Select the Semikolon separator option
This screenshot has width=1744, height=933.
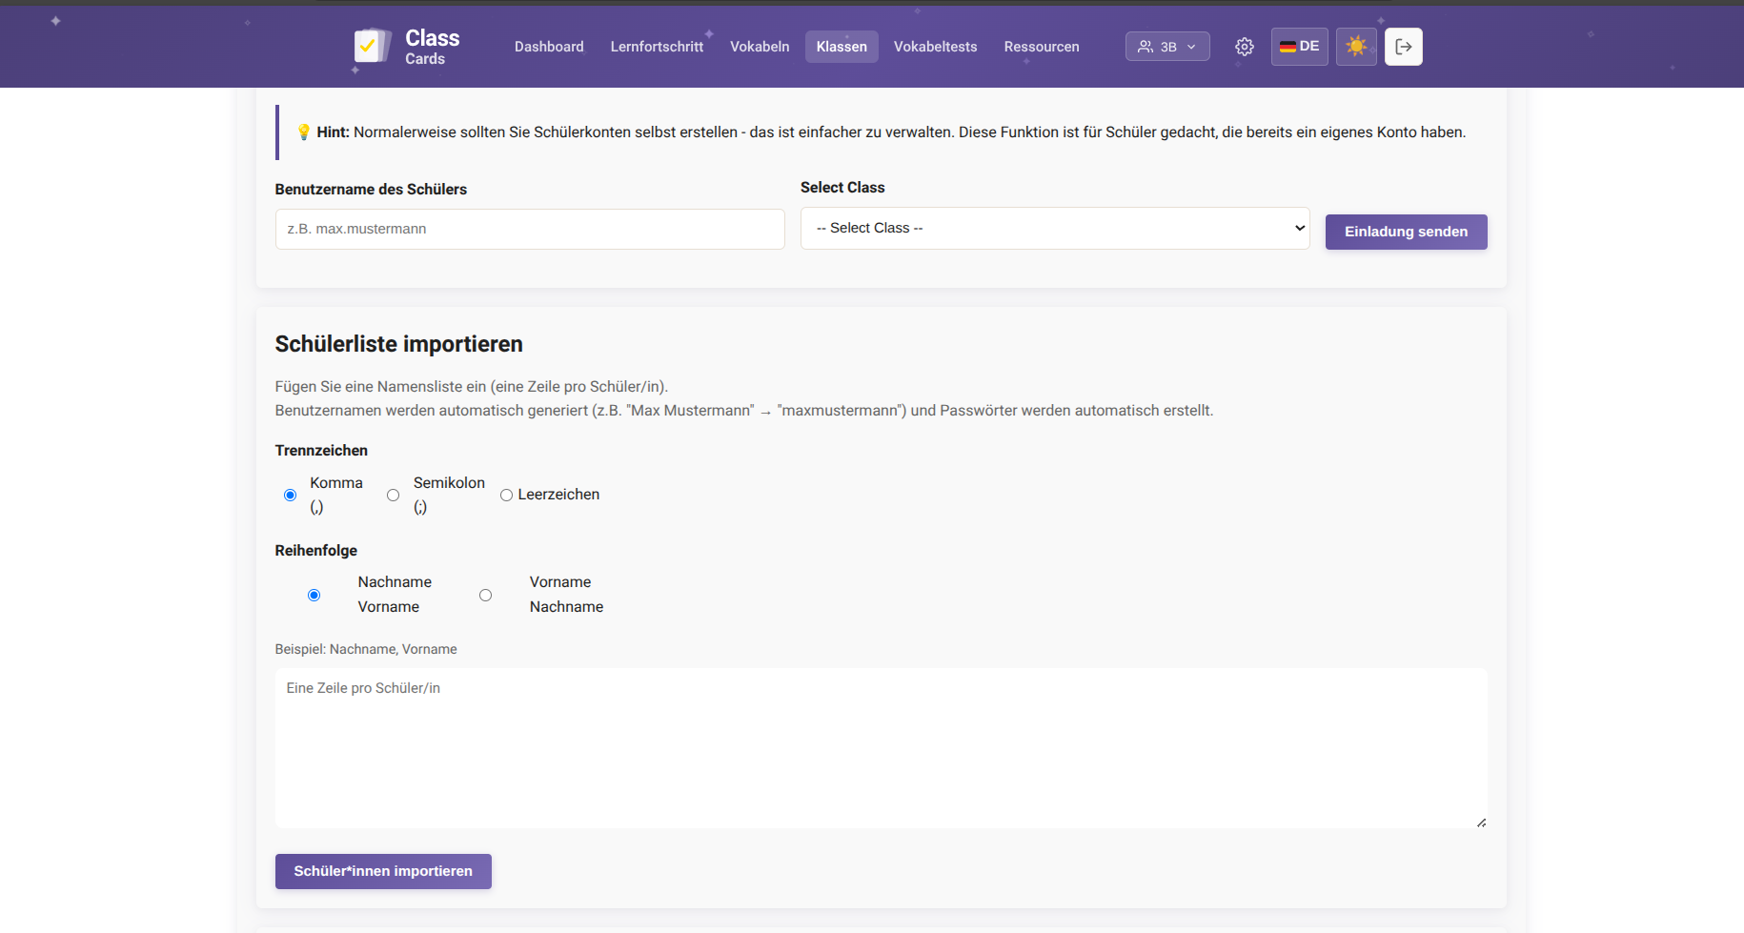pos(393,495)
